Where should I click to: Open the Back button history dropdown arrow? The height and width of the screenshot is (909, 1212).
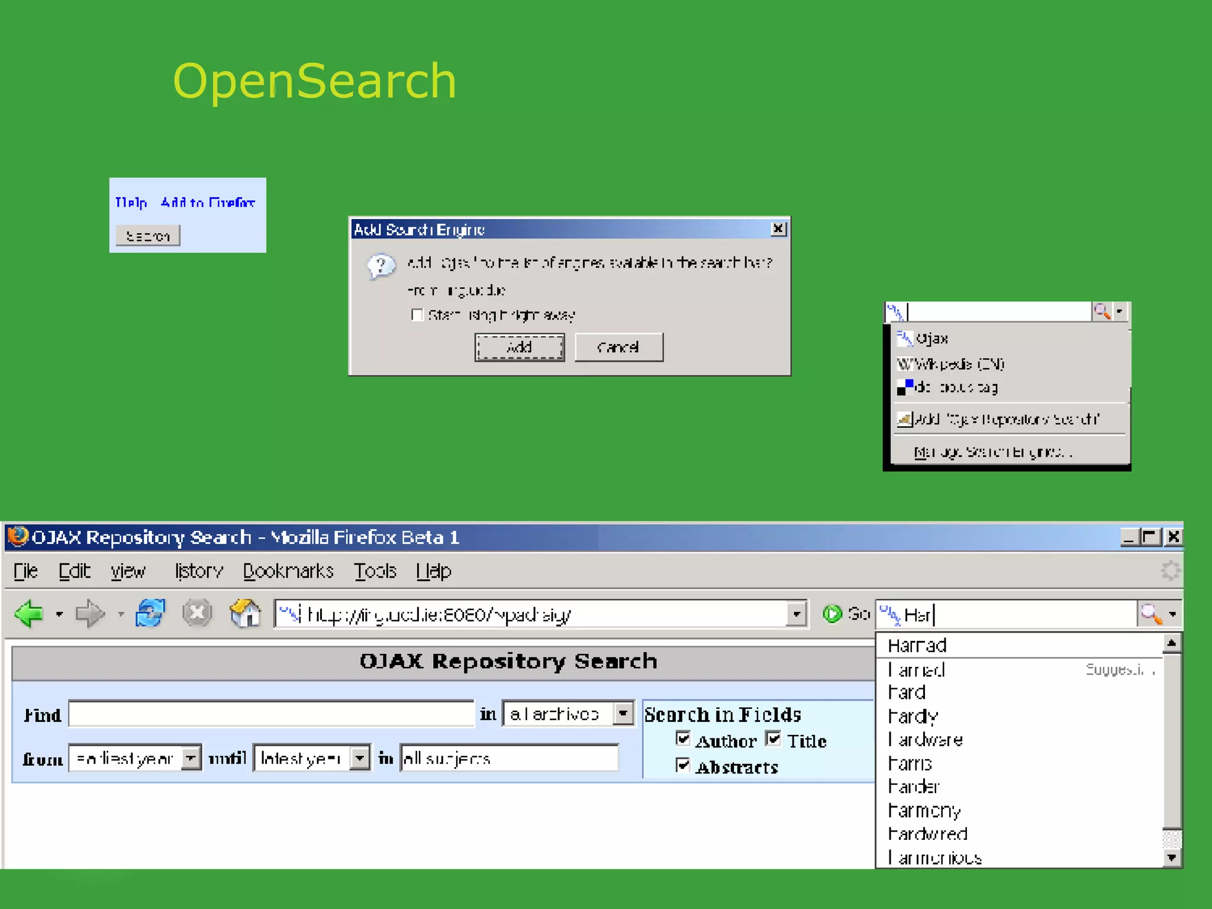pyautogui.click(x=59, y=614)
